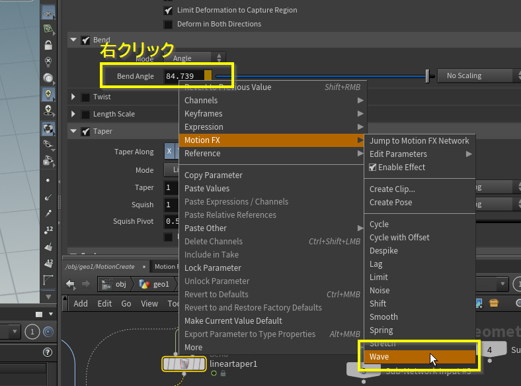
Task: Toggle the X button beside Taper Along
Action: click(x=169, y=152)
